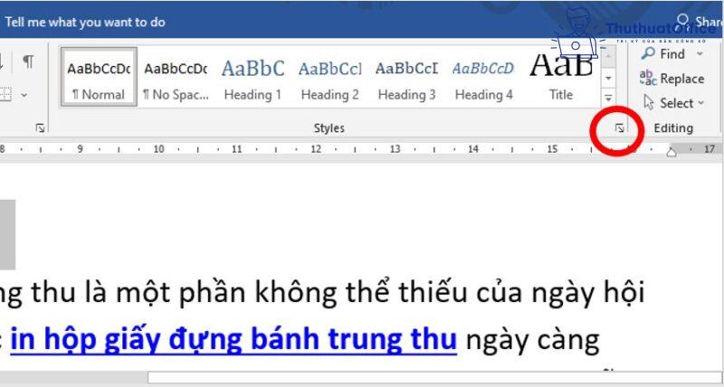Move the styles gallery up one row
Viewport: 724px width, 387px height.
coord(608,57)
